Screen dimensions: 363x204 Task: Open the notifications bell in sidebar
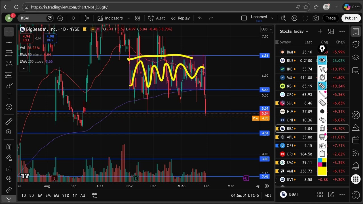(x=356, y=166)
